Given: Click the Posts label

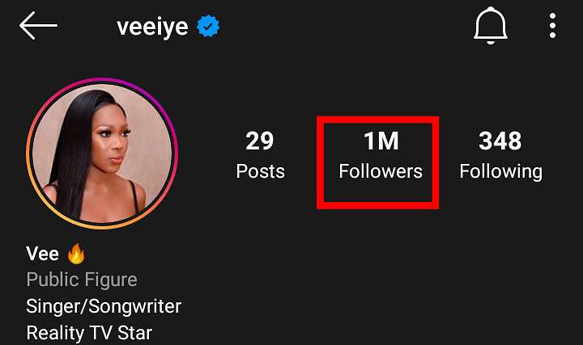Looking at the screenshot, I should (260, 171).
